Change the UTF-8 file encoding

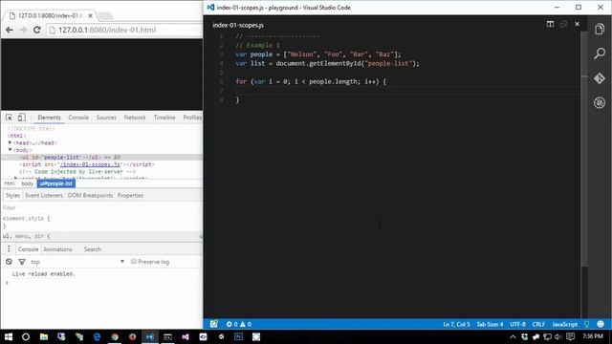click(x=517, y=324)
